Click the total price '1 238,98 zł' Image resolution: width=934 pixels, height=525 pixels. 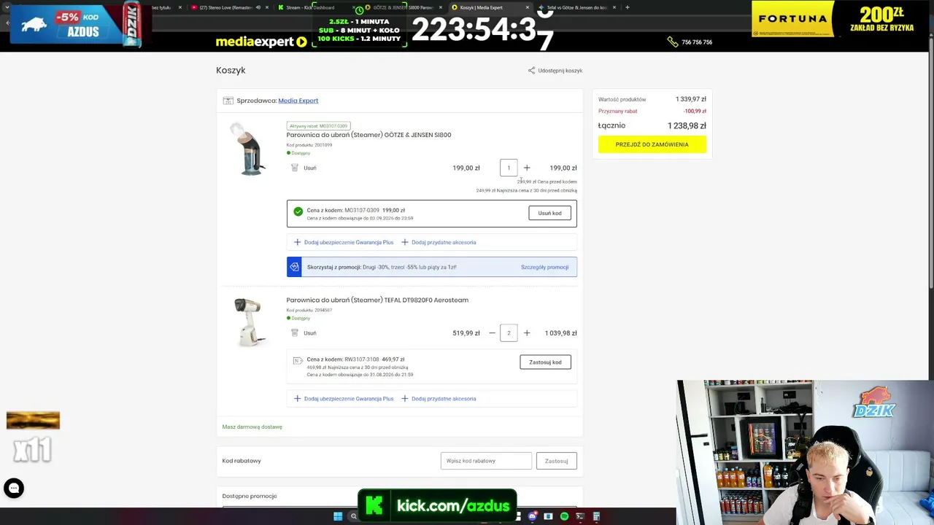pos(687,126)
